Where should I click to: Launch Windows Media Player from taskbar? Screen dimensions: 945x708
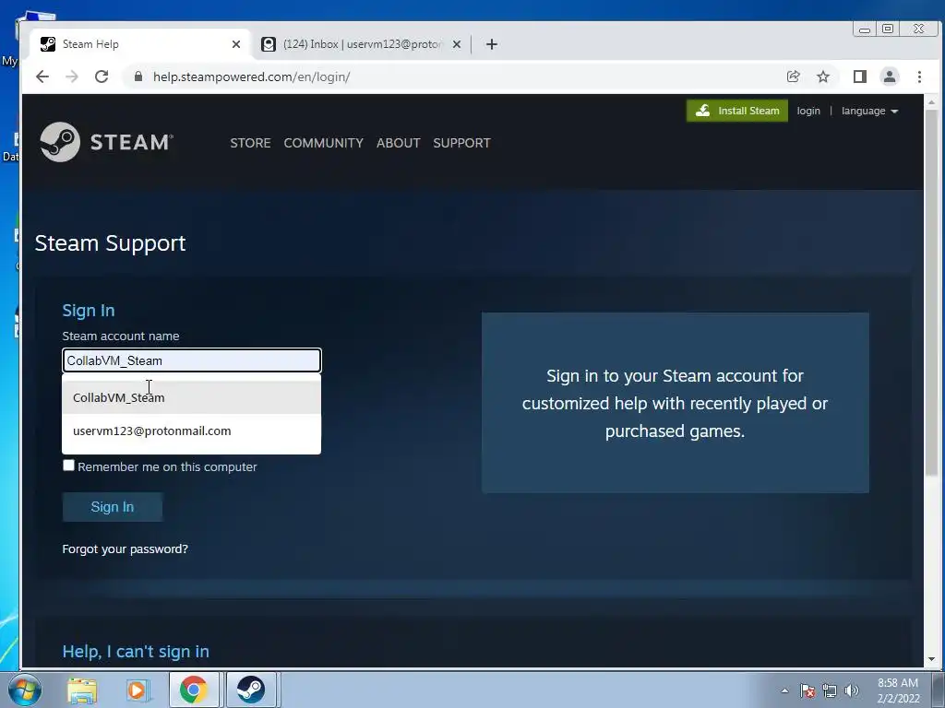click(138, 690)
